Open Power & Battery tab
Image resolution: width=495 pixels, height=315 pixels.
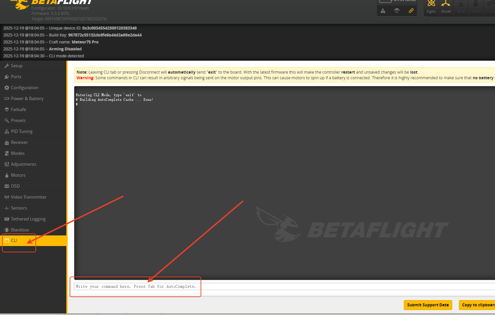(x=33, y=98)
